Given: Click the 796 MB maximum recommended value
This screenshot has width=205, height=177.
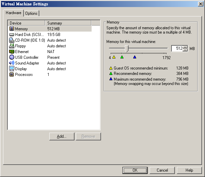Looking at the screenshot, I should pos(182,79).
